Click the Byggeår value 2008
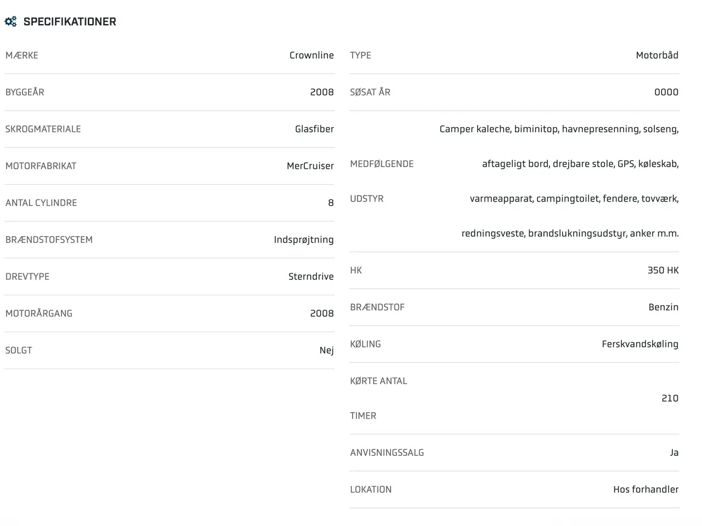 click(x=322, y=92)
